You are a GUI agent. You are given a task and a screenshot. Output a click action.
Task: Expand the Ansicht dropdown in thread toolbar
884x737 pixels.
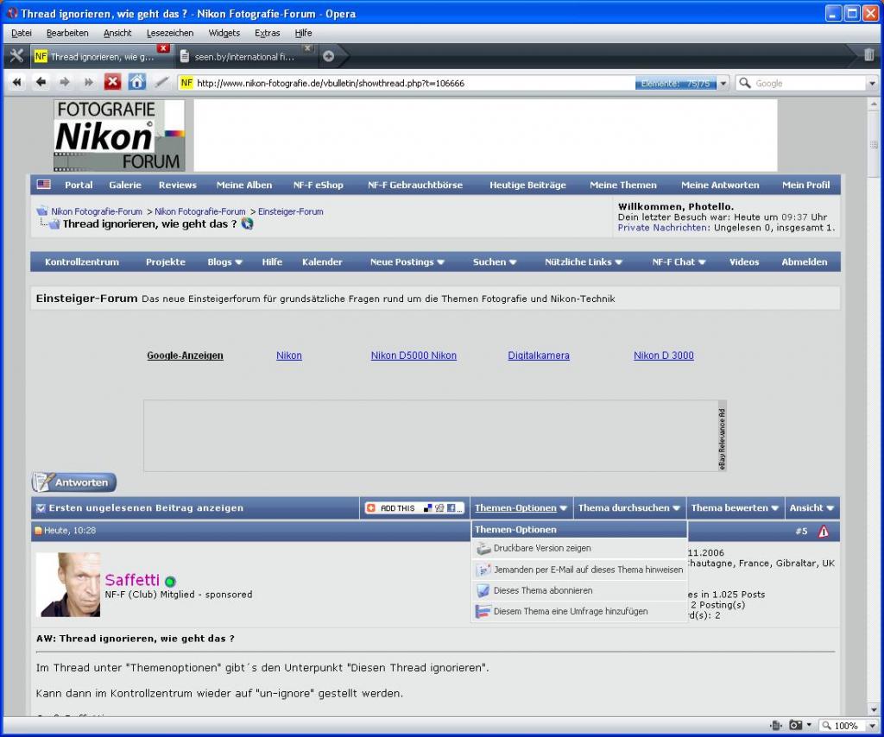(x=811, y=507)
